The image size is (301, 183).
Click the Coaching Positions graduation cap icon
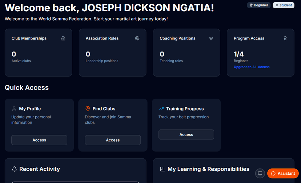tap(211, 38)
